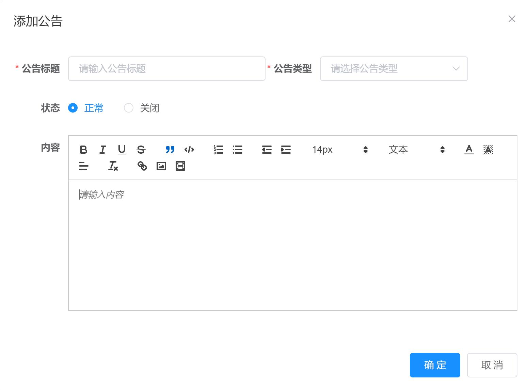Screen dimensions: 529x390
Task: Decrease the text indent
Action: point(267,150)
